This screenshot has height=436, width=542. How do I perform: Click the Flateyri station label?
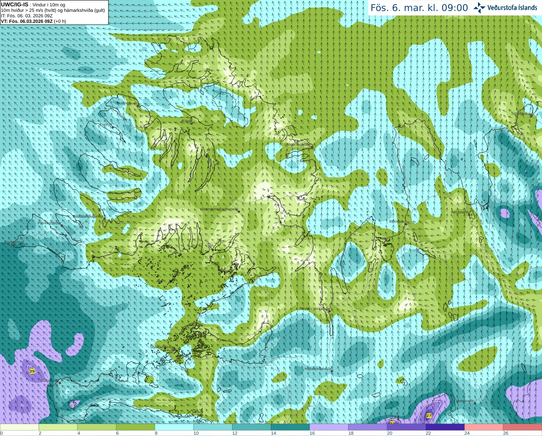105,124
